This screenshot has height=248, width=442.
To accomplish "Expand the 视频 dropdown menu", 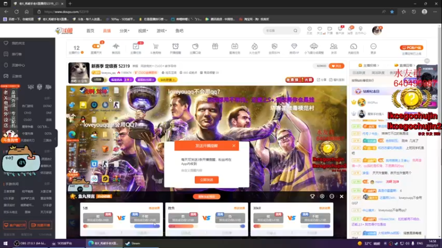I will click(143, 31).
